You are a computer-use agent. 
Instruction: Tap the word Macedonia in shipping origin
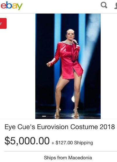pyautogui.click(x=80, y=158)
